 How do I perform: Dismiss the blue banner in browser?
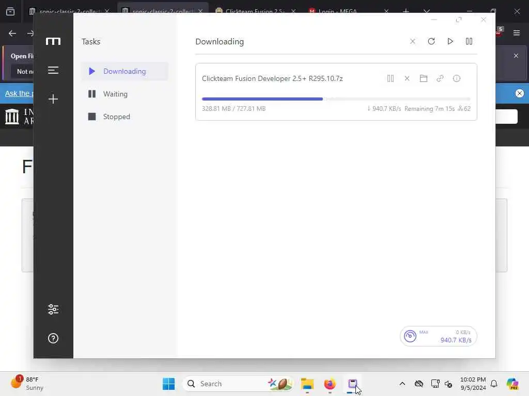(520, 93)
